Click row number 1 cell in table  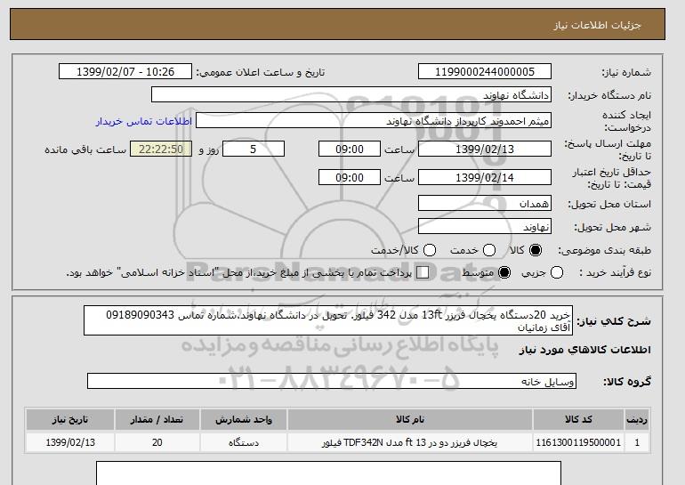click(x=637, y=442)
